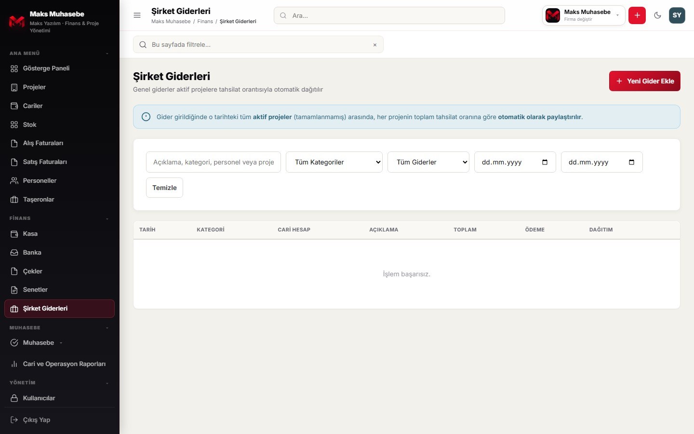This screenshot has width=694, height=434.
Task: Open calendar picker of first date field
Action: pyautogui.click(x=545, y=162)
